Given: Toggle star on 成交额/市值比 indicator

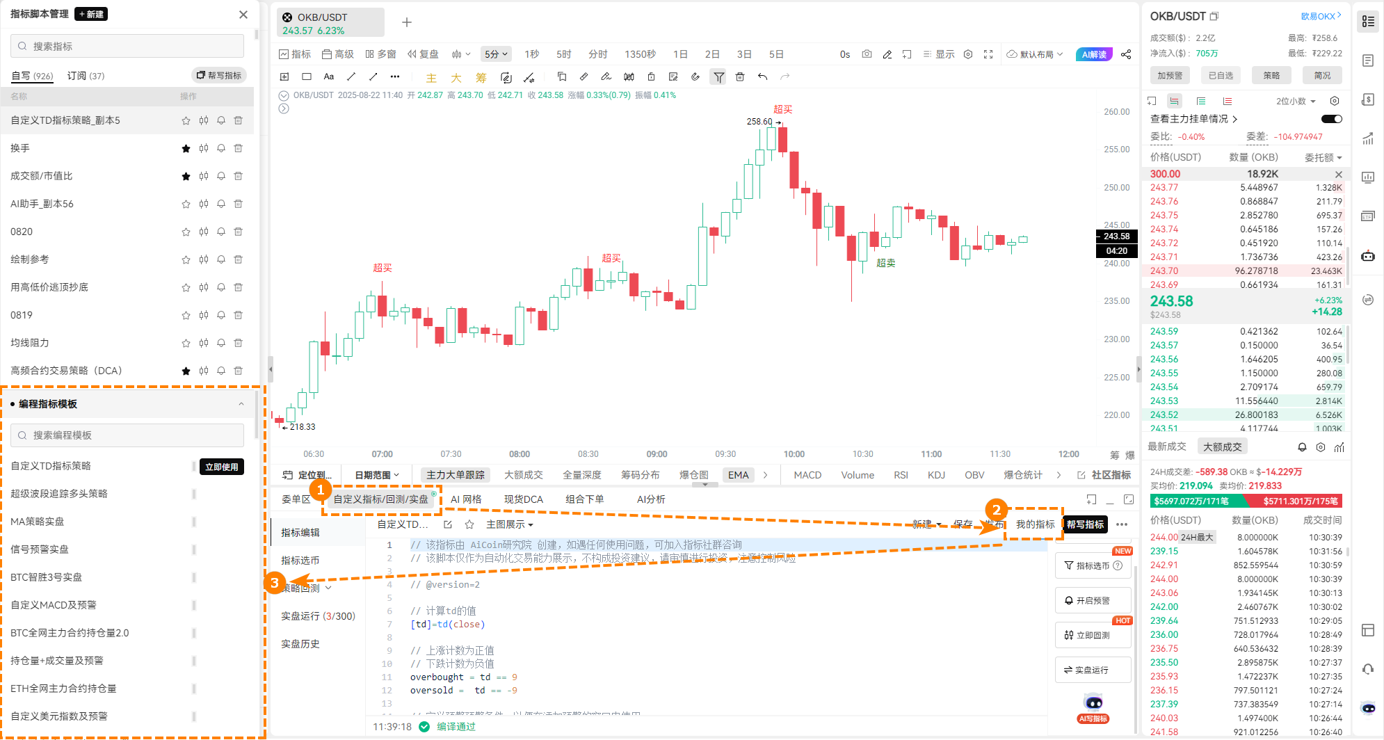Looking at the screenshot, I should tap(186, 176).
